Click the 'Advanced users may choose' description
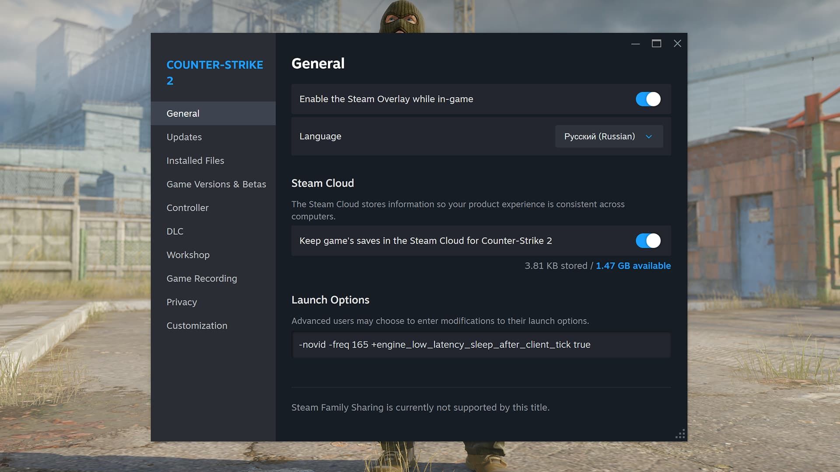 (x=440, y=321)
